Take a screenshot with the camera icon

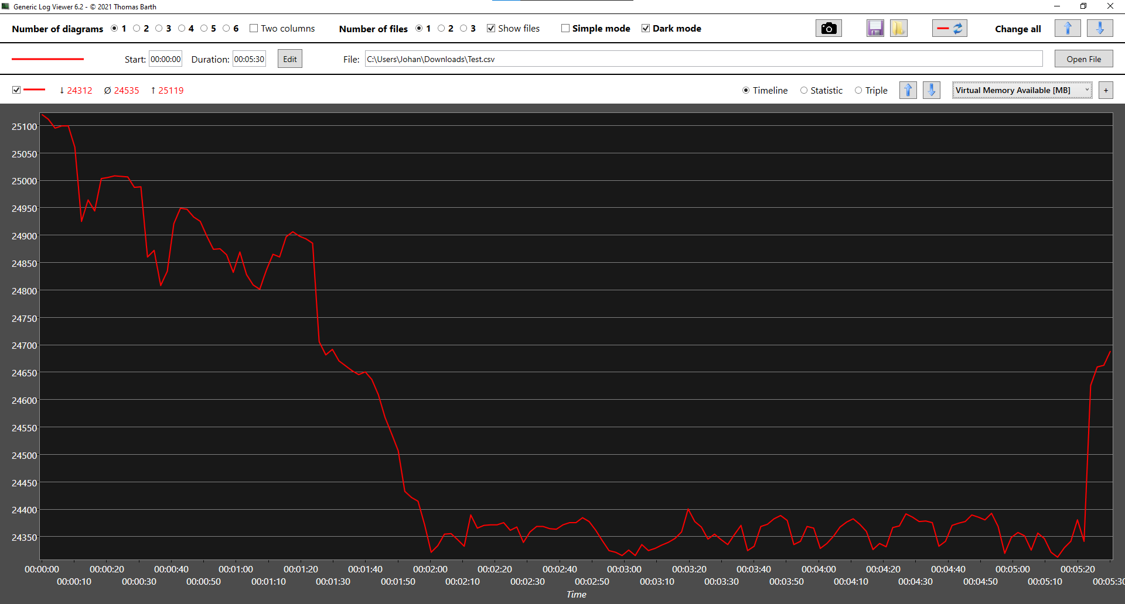pos(829,28)
